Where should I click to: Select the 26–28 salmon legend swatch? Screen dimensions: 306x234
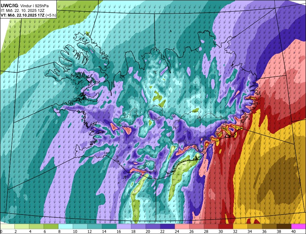(197, 226)
